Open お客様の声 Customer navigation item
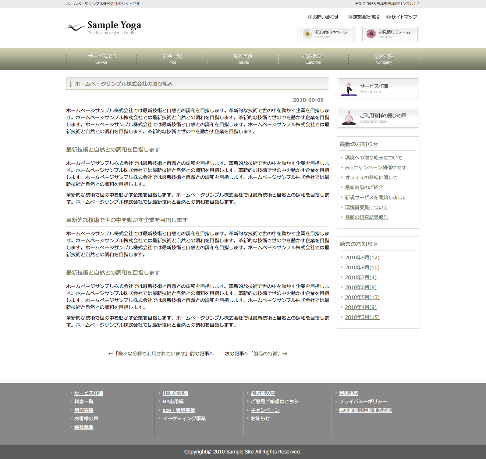This screenshot has height=459, width=486. (x=313, y=59)
